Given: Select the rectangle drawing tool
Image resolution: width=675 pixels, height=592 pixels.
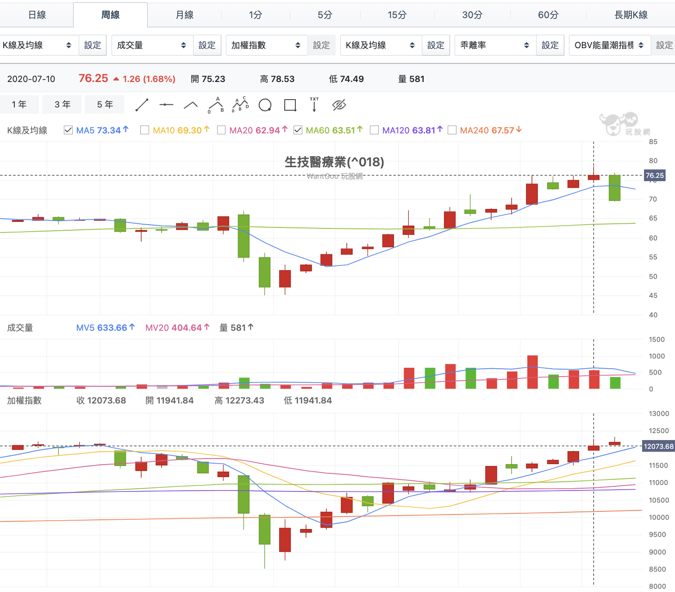Looking at the screenshot, I should point(290,105).
